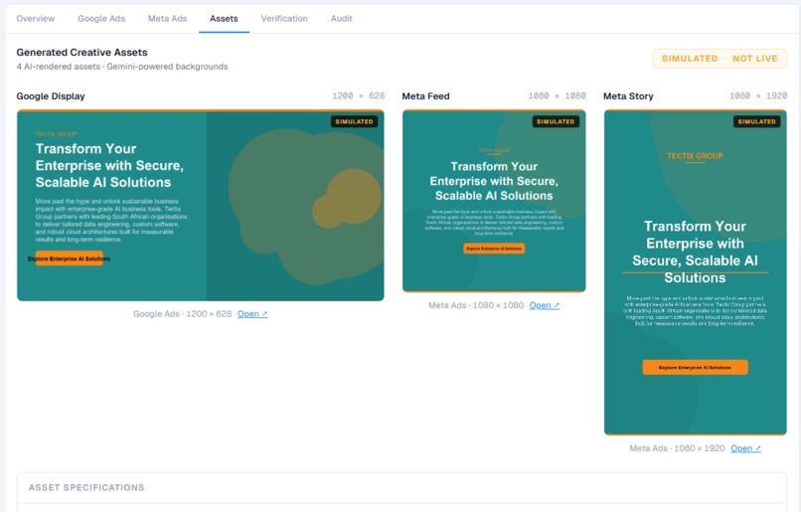Click the TECTIX GROUP label in Meta Story ad

[695, 156]
